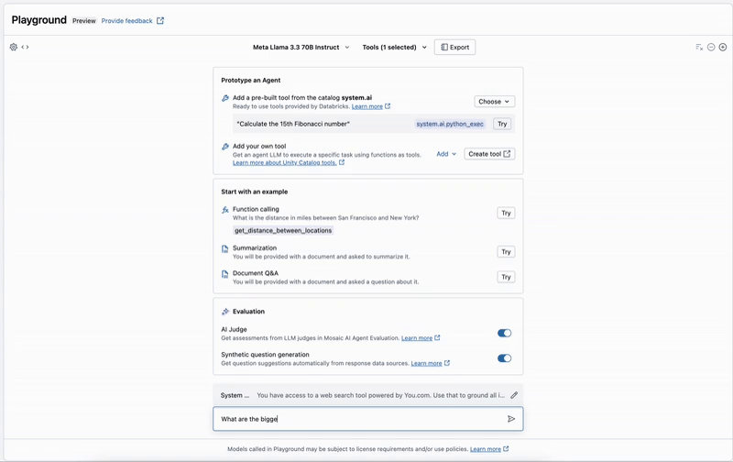Screen dimensions: 733x462
Task: Click the remove panel minus icon
Action: pyautogui.click(x=711, y=47)
